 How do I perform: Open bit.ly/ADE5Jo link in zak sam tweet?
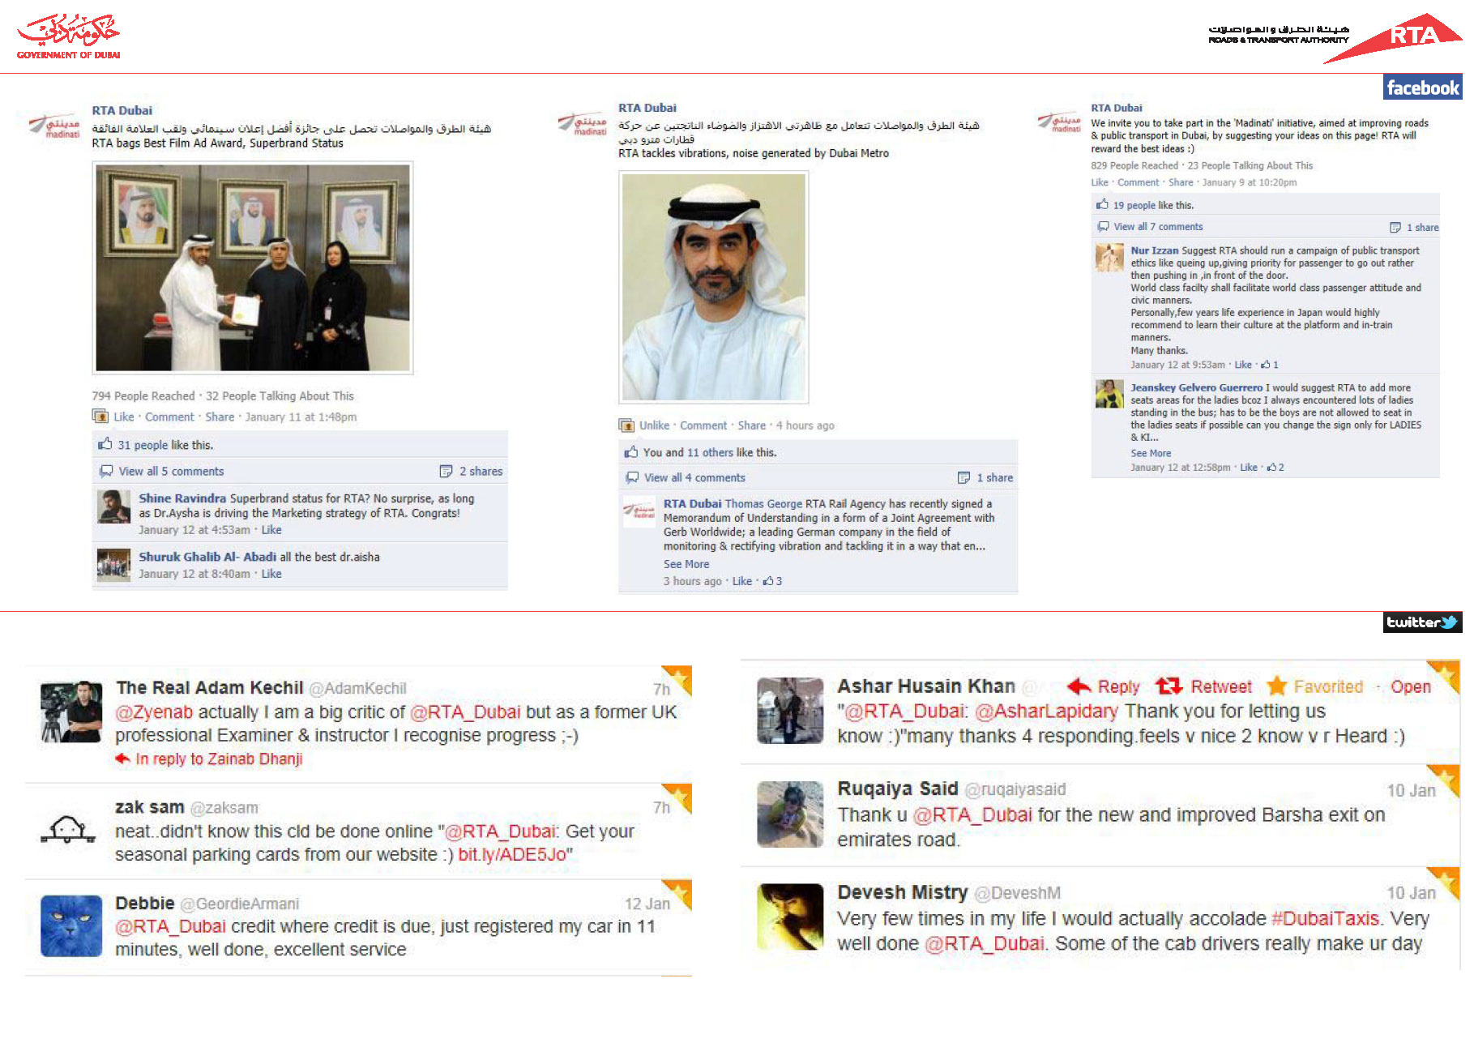click(512, 855)
